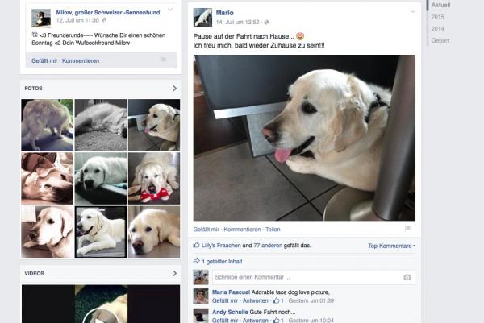Open Mario's profile picture thumbnail
Screen dimensions: 484x323
[202, 18]
